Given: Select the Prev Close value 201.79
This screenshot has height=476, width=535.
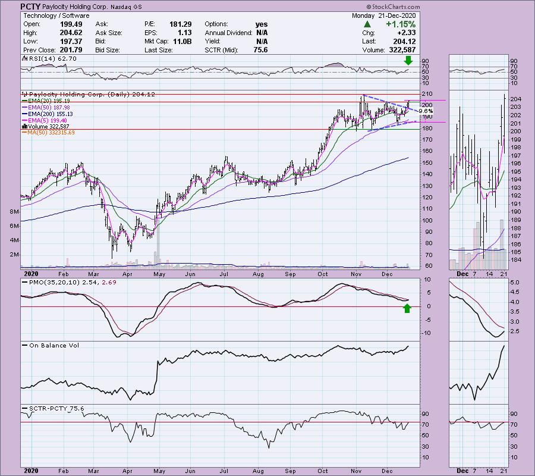Looking at the screenshot, I should 71,50.
